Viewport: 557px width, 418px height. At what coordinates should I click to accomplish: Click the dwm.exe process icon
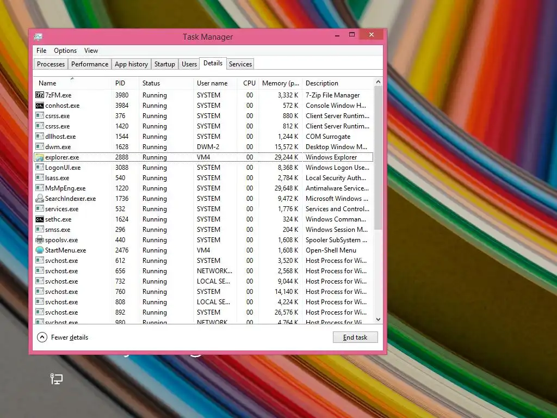point(39,146)
